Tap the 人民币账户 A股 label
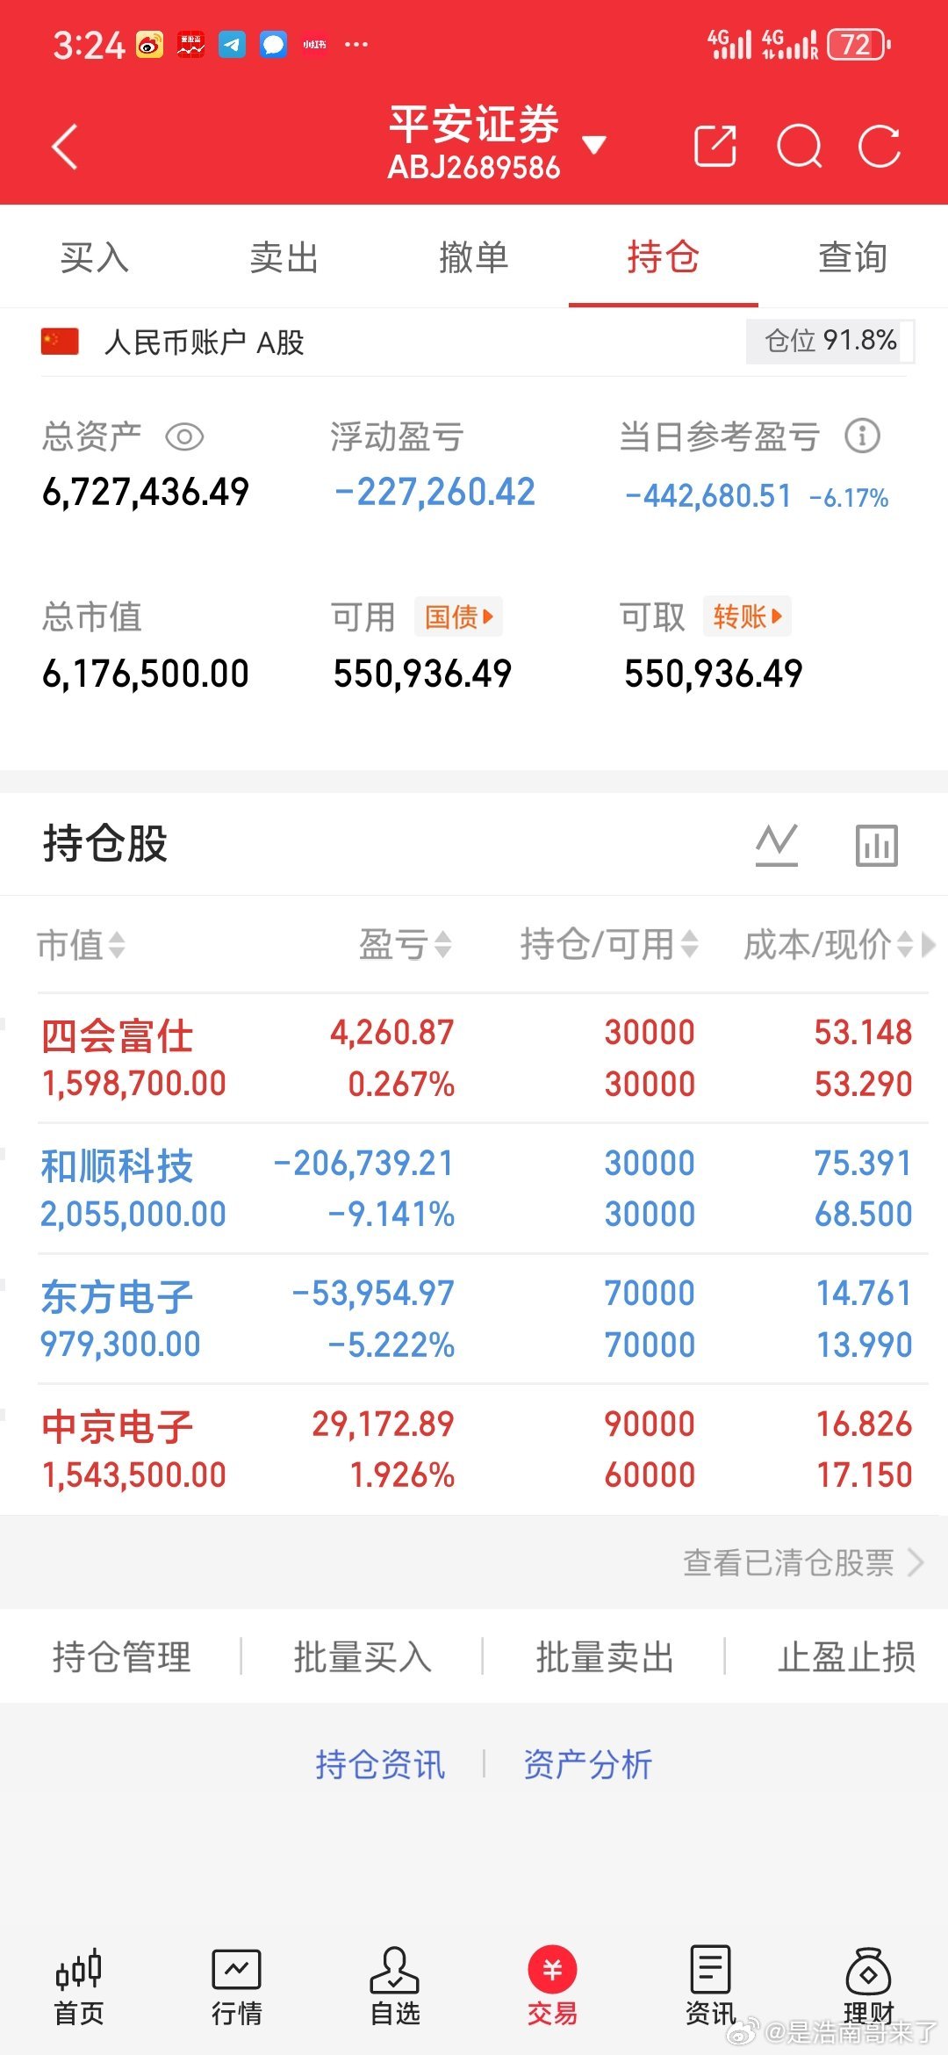 [204, 342]
